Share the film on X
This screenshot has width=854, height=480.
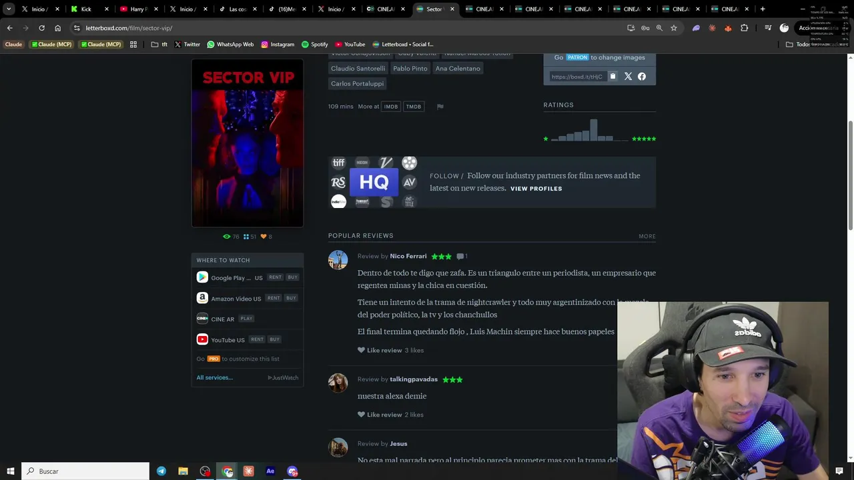pos(628,77)
